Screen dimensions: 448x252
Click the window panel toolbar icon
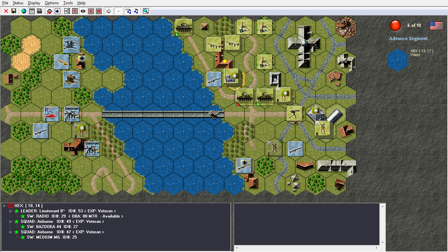pos(32,11)
